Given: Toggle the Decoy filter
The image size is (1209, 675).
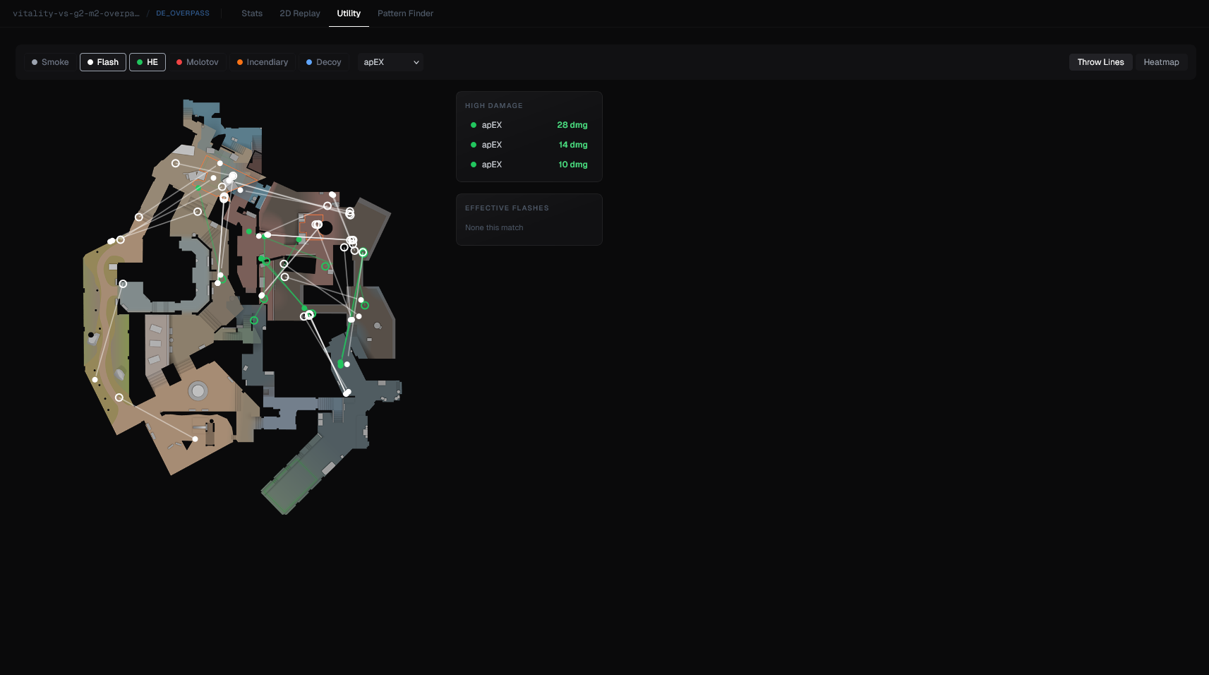Looking at the screenshot, I should click(x=324, y=62).
